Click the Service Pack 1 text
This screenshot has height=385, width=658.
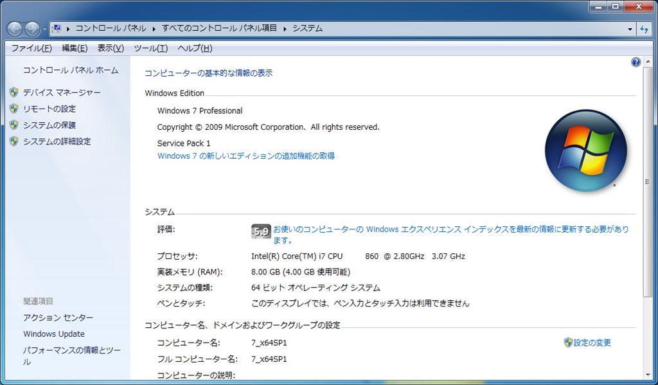click(184, 143)
